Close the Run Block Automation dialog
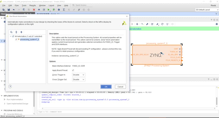Image resolution: width=219 pixels, height=118 pixels. (127, 16)
